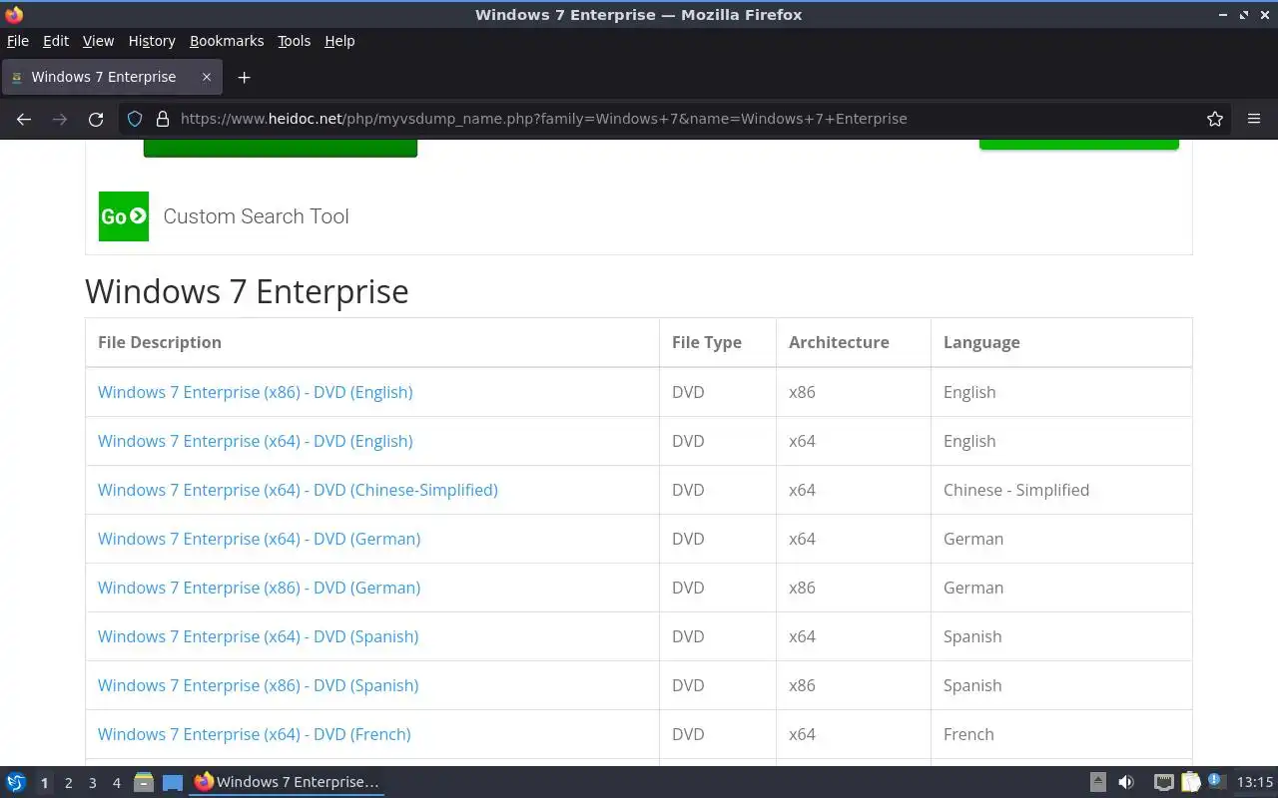This screenshot has width=1278, height=798.
Task: Open the Bookmarks menu
Action: (227, 41)
